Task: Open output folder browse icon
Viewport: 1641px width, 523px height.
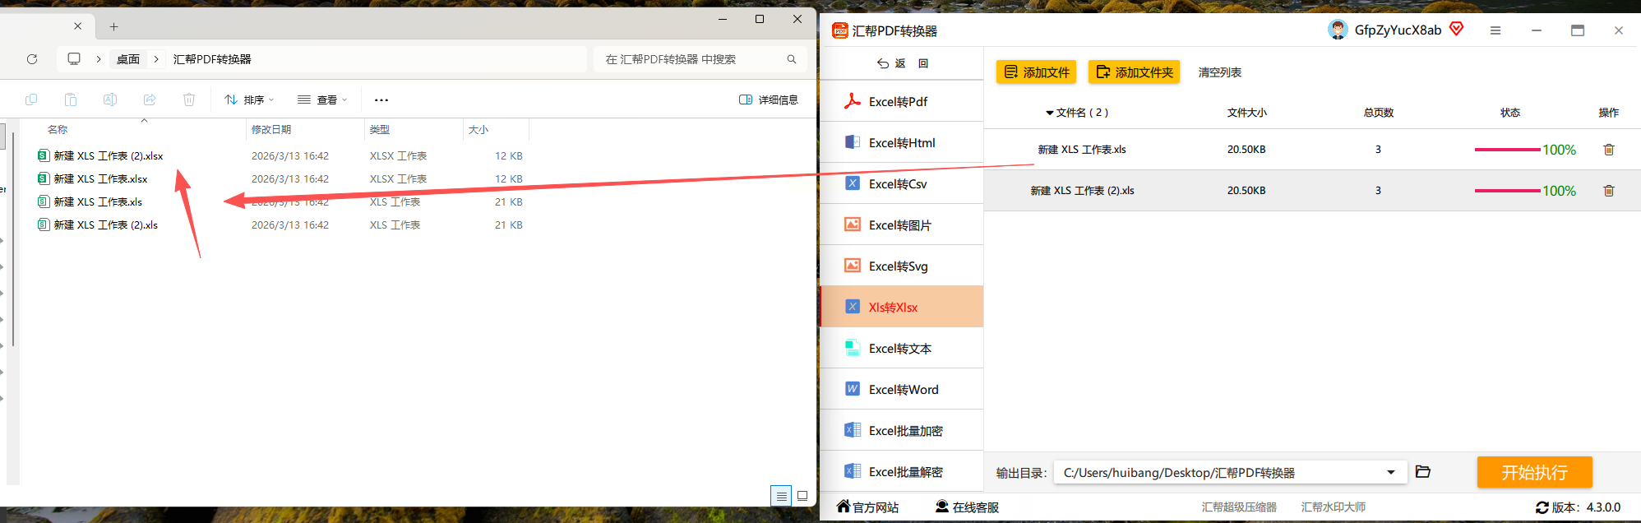Action: click(1423, 472)
